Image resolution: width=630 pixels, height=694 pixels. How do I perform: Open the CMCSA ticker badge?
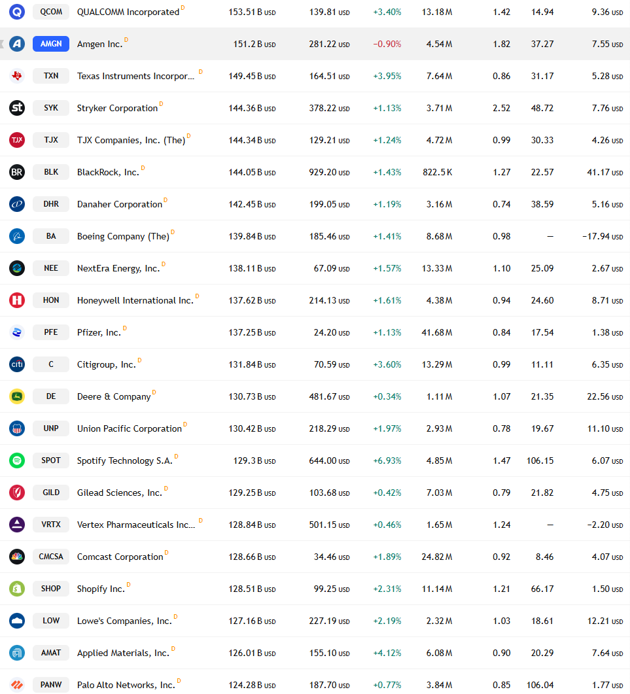click(x=51, y=557)
